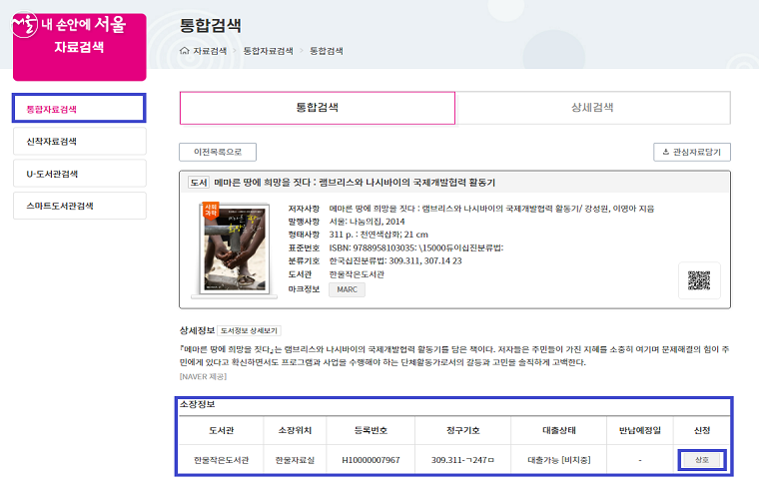The width and height of the screenshot is (759, 484).
Task: Click the 청구기호 column header
Action: [x=462, y=430]
